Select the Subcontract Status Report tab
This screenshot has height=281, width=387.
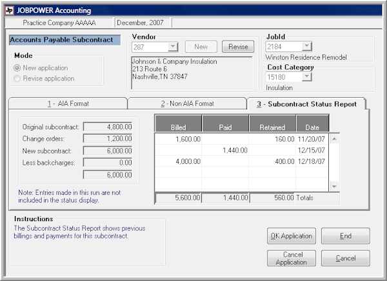click(306, 104)
